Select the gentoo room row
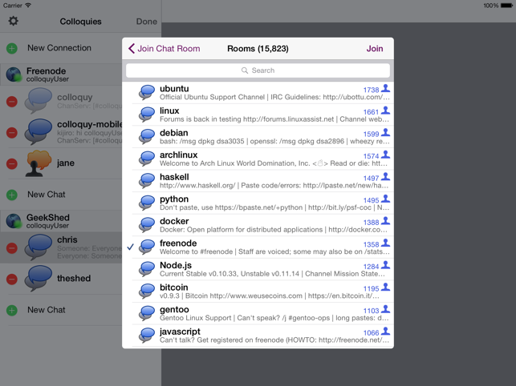Viewport: 516px width, 386px height. (x=258, y=313)
